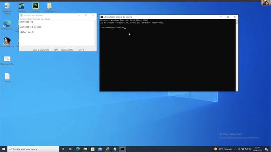Open the PyCharm desktop shortcut
The width and height of the screenshot is (271, 152).
(x=36, y=6)
